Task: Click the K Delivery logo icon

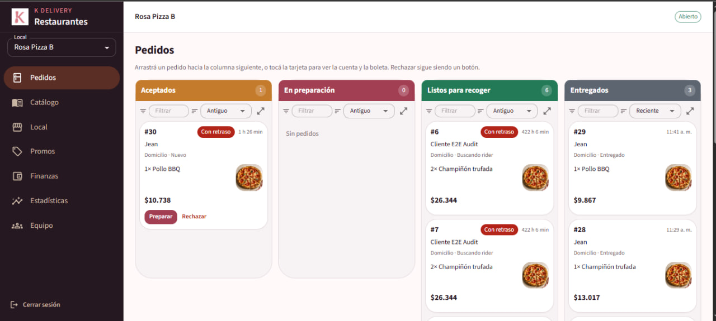Action: click(x=20, y=17)
